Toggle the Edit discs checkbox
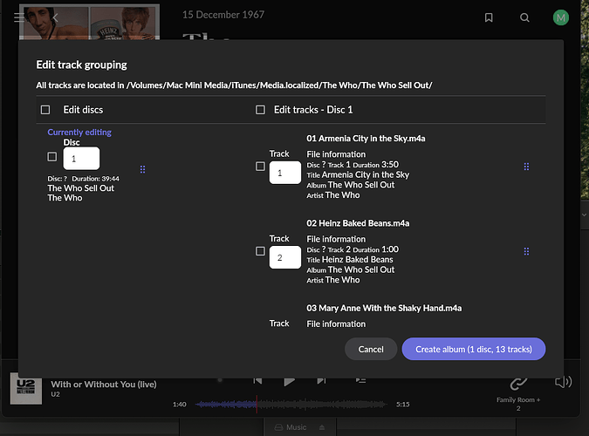This screenshot has height=436, width=589. click(45, 110)
